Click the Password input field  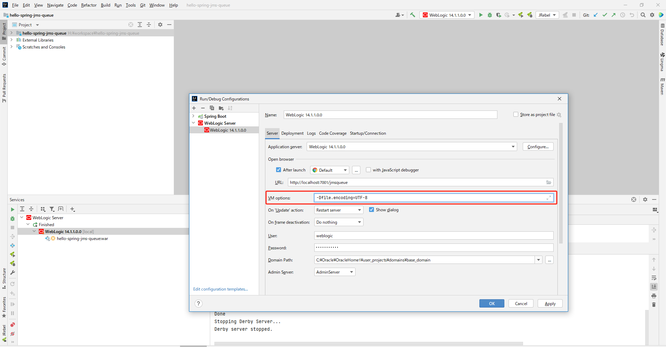coord(434,248)
